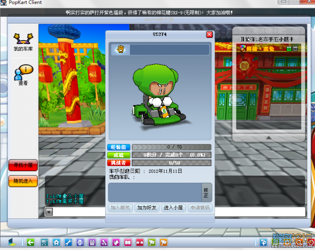This screenshot has height=250, width=315.
Task: Click the creation date 2012年11月11日
Action: [x=165, y=171]
